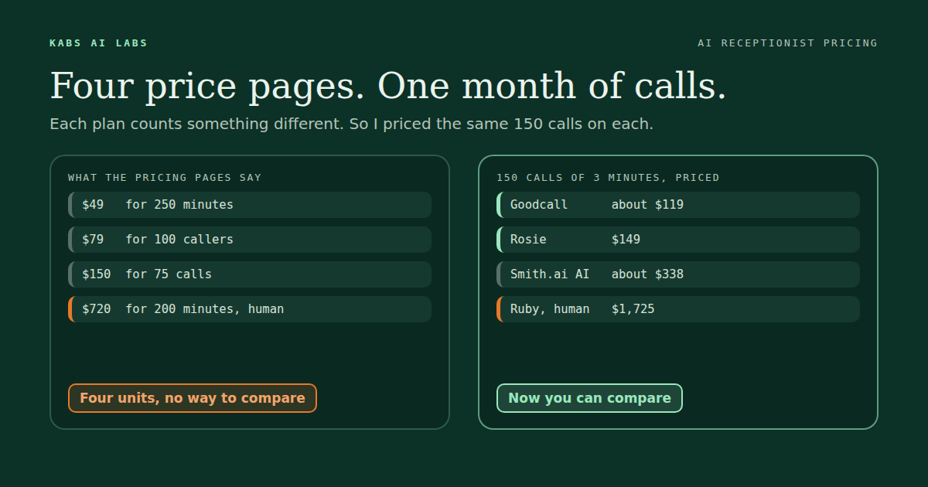Click the "Now you can compare" badge

(x=589, y=398)
